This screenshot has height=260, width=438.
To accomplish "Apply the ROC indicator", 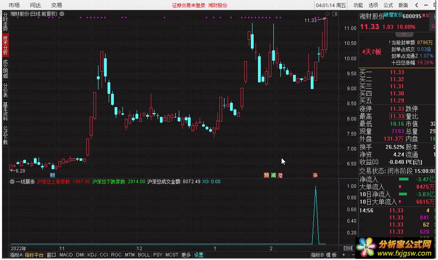I will pos(116,255).
